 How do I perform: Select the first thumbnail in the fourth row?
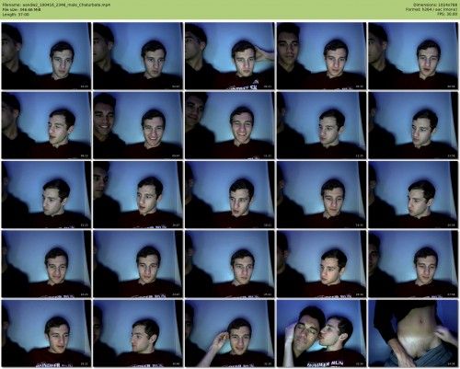coord(46,264)
